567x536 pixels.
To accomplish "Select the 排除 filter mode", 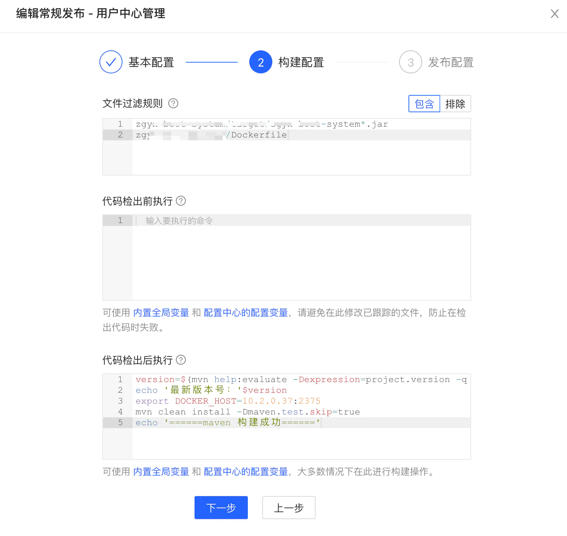I will click(x=455, y=104).
